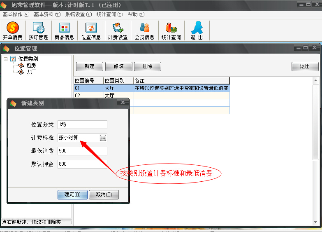Click the 新建类别 dialog title icon
322x232 pixels.
pos(13,103)
